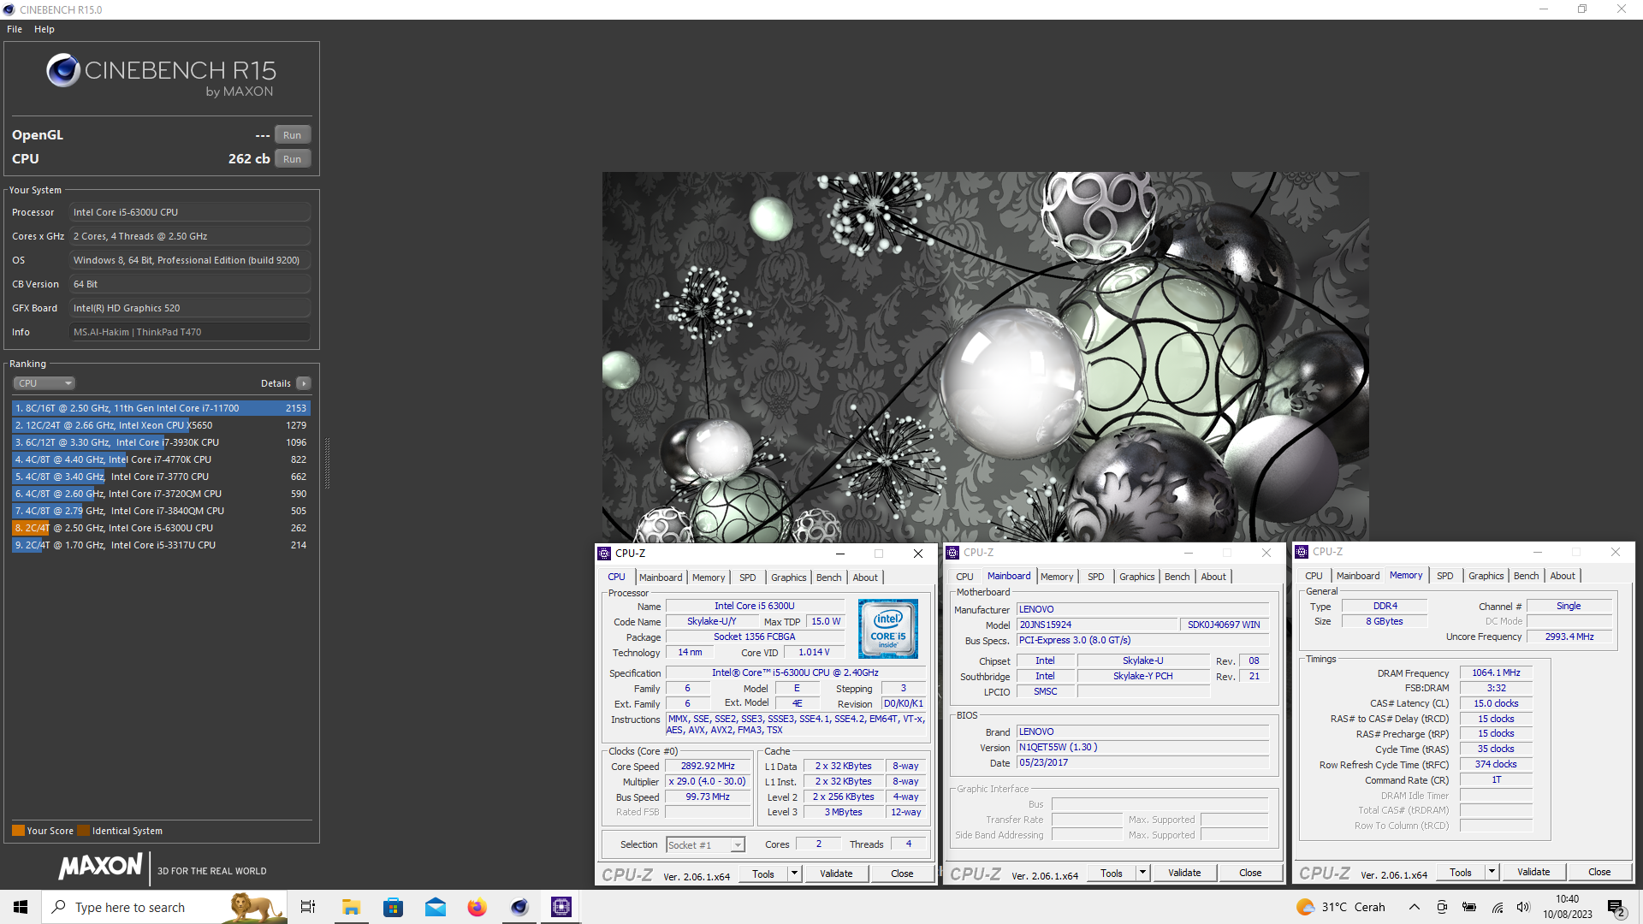Open Microsoft Store from the taskbar
Screen dimensions: 1643x924
coord(393,907)
